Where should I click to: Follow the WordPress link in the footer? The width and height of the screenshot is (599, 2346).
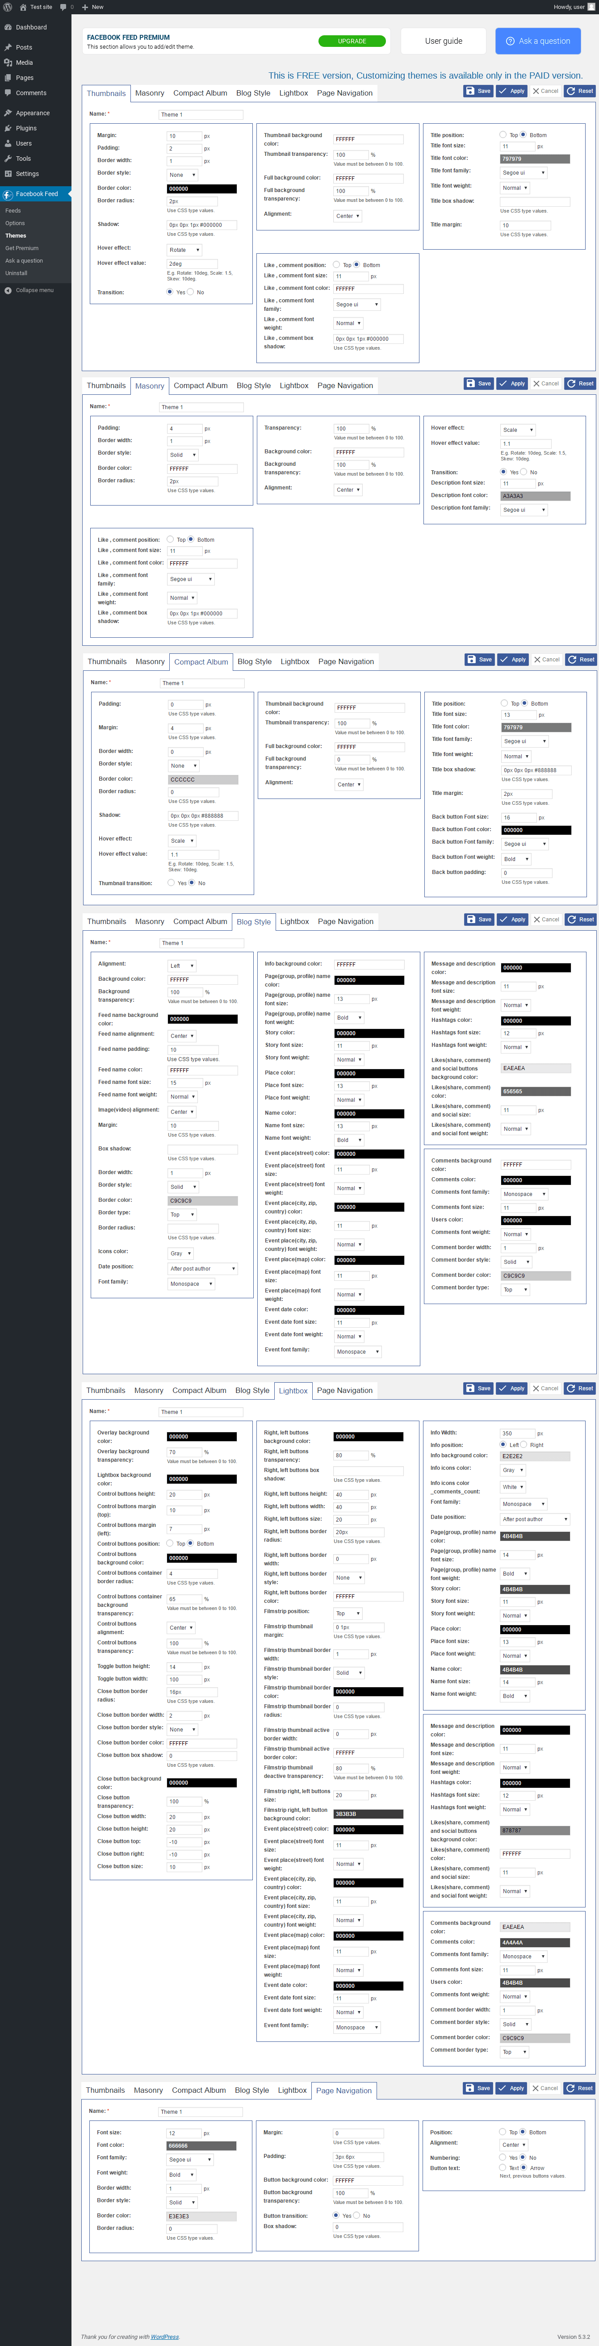165,2336
